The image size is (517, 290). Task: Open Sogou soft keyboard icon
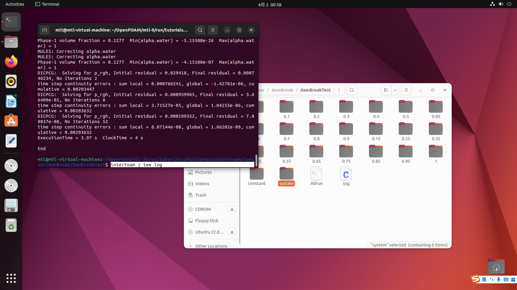coord(506,279)
